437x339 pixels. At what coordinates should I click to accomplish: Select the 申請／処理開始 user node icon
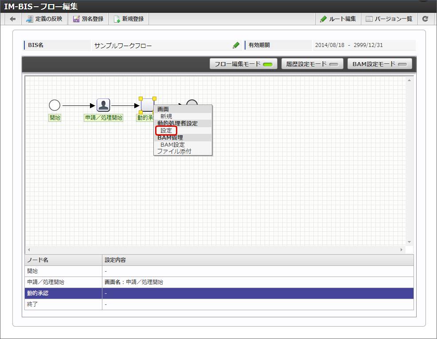click(103, 105)
